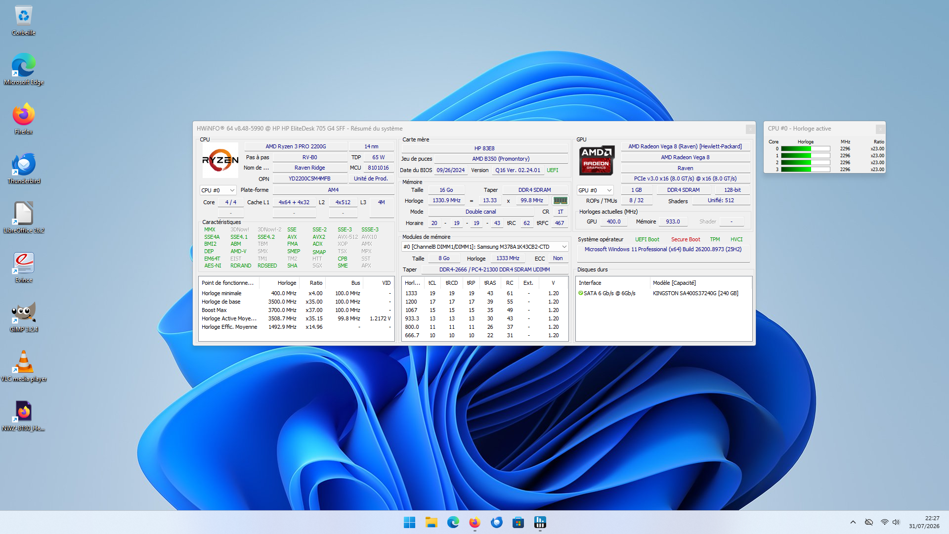This screenshot has height=534, width=949.
Task: Click the Ryzen CPU logo
Action: (x=220, y=160)
